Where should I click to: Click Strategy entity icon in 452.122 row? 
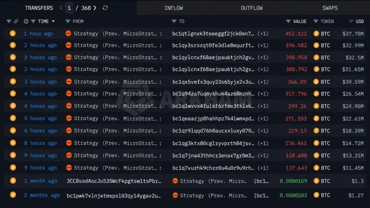click(68, 34)
